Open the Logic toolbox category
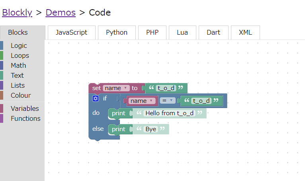 pos(19,46)
